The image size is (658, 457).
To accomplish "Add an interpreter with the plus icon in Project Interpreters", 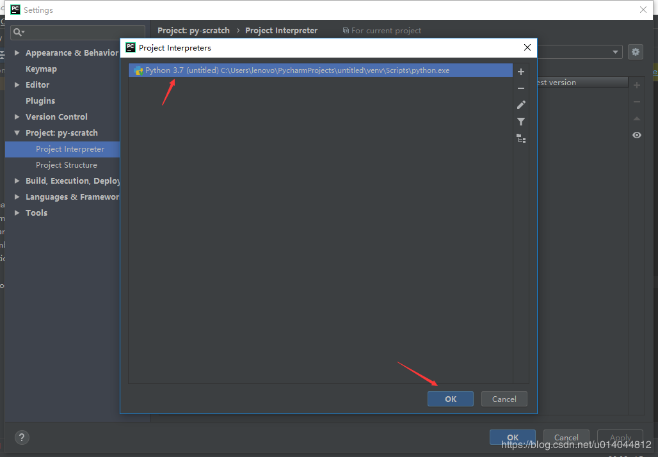I will [x=521, y=72].
